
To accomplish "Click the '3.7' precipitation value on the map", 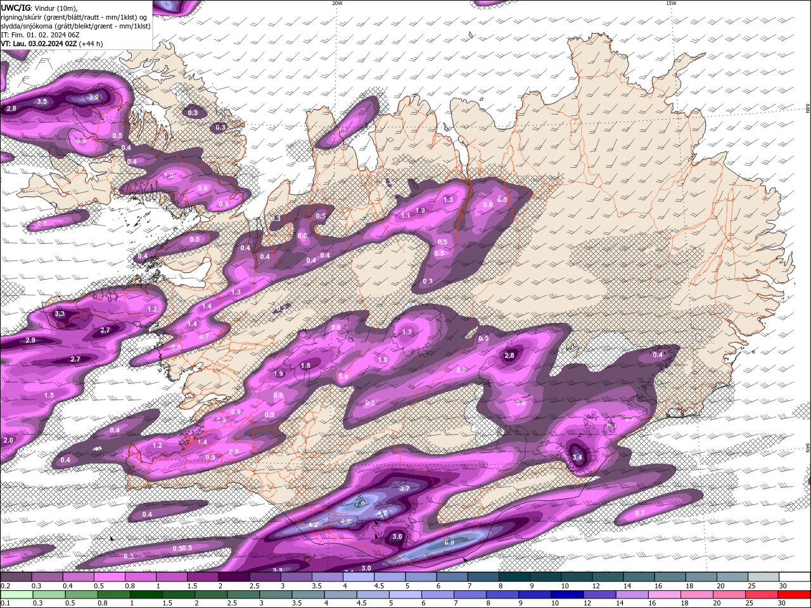I will [405, 488].
